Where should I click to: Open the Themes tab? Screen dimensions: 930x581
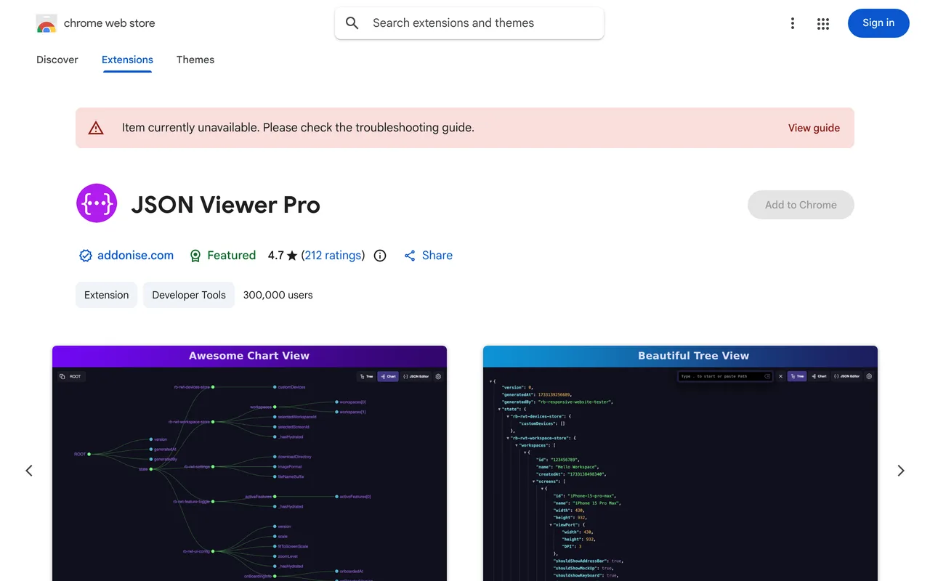(x=195, y=60)
